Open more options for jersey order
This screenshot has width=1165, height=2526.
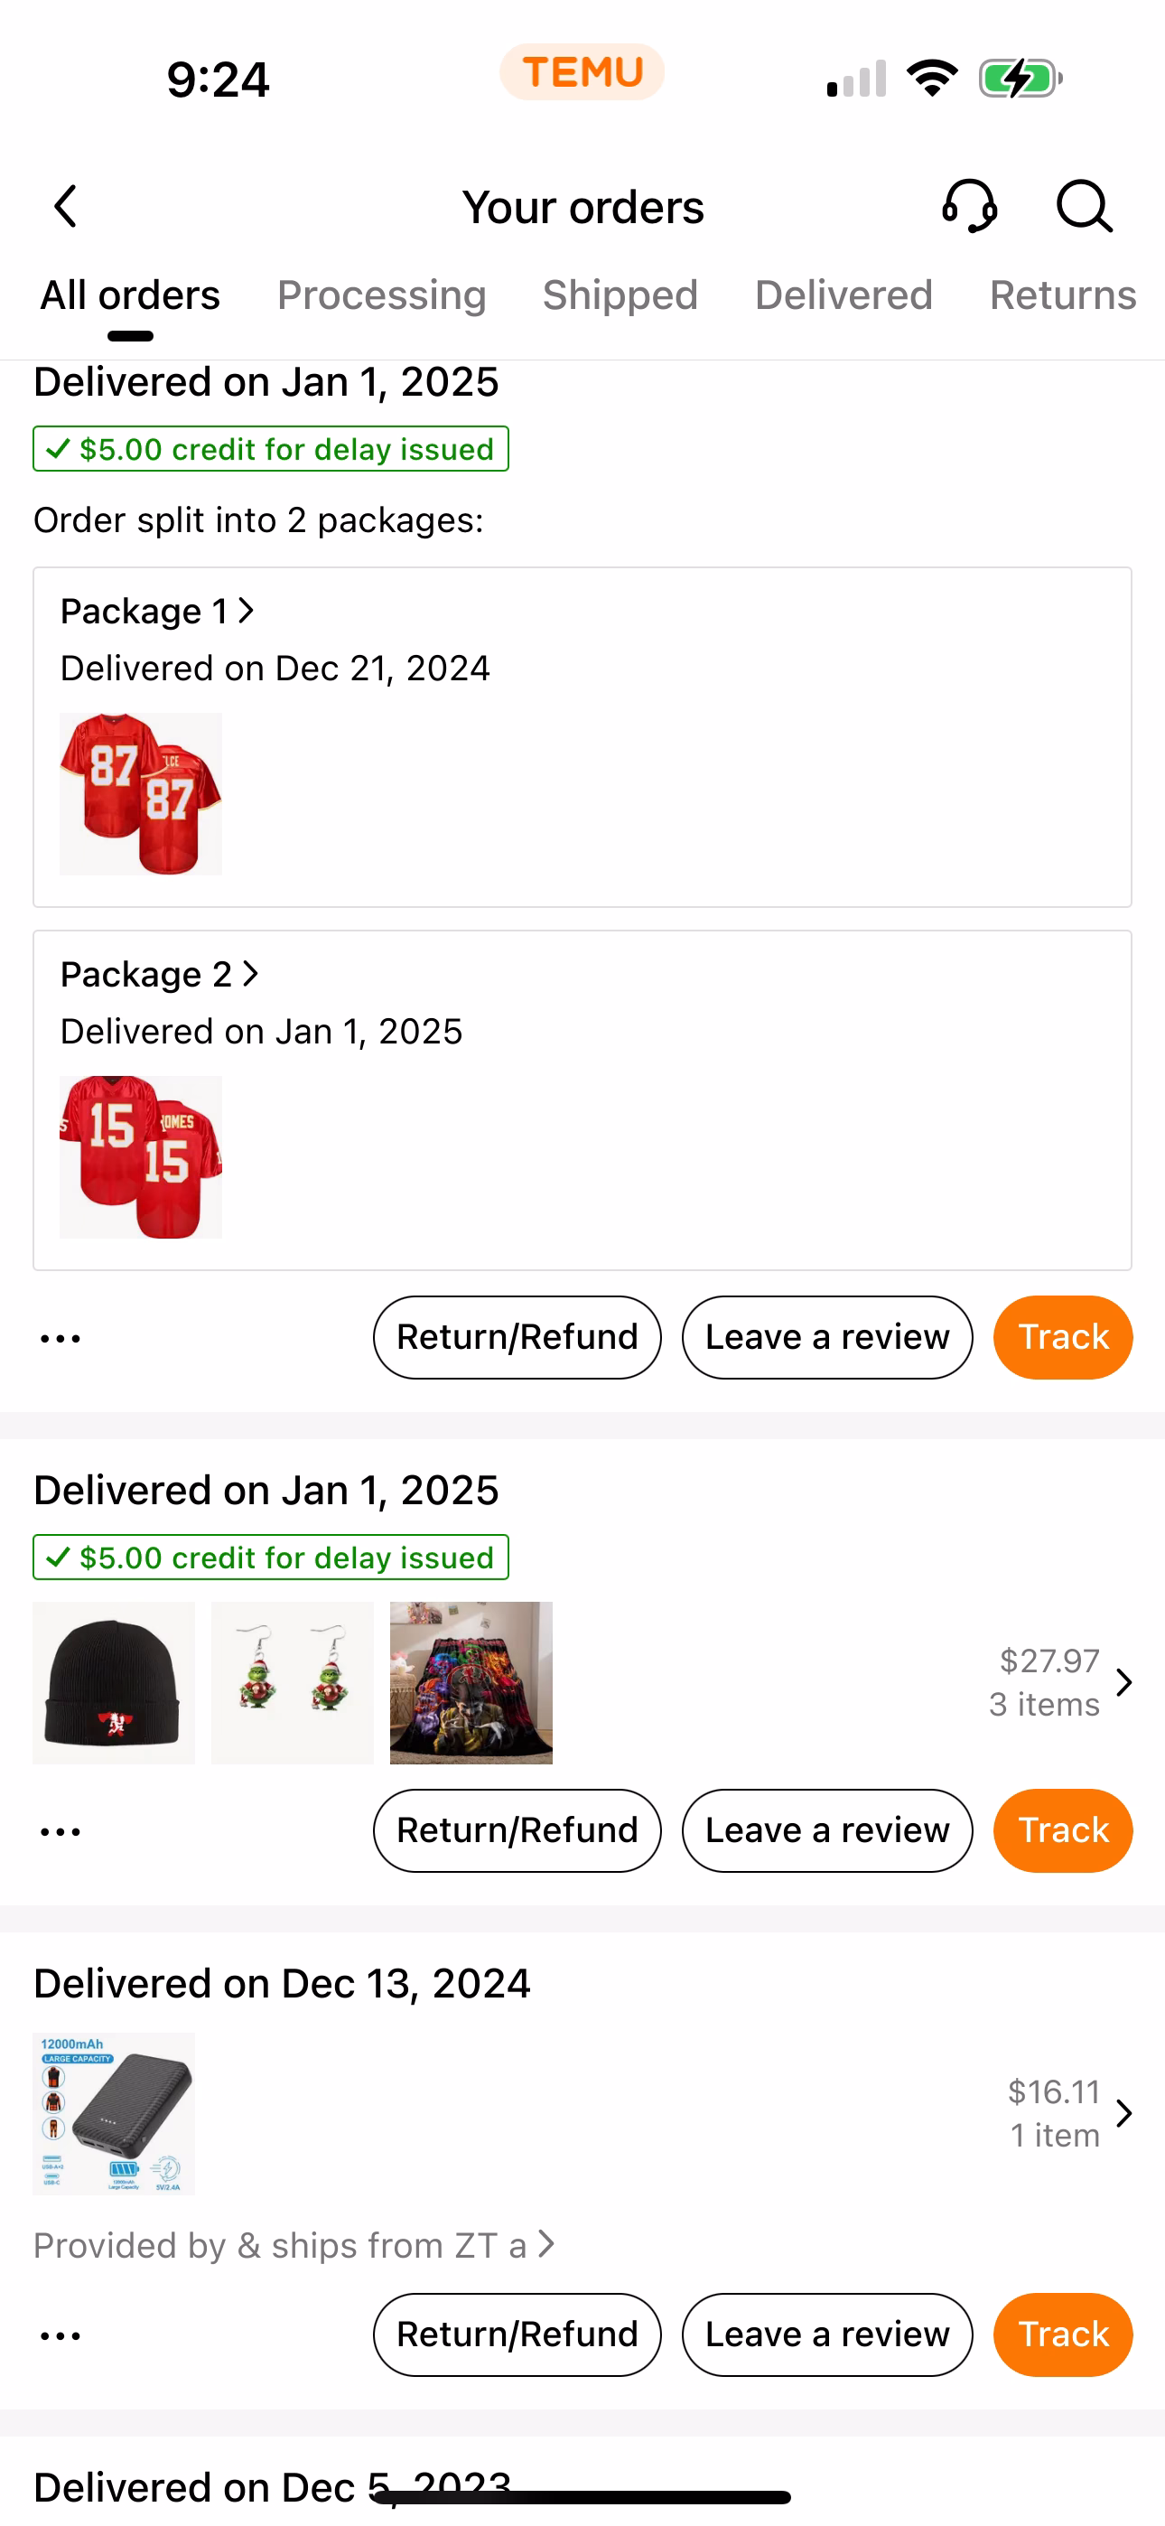point(60,1339)
